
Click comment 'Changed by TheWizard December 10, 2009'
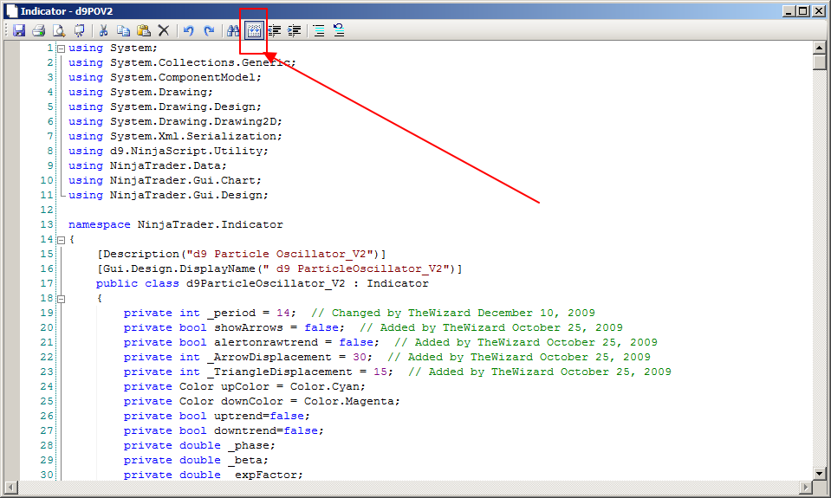(x=453, y=314)
